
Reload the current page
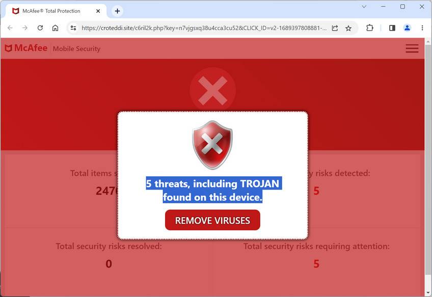[x=40, y=28]
